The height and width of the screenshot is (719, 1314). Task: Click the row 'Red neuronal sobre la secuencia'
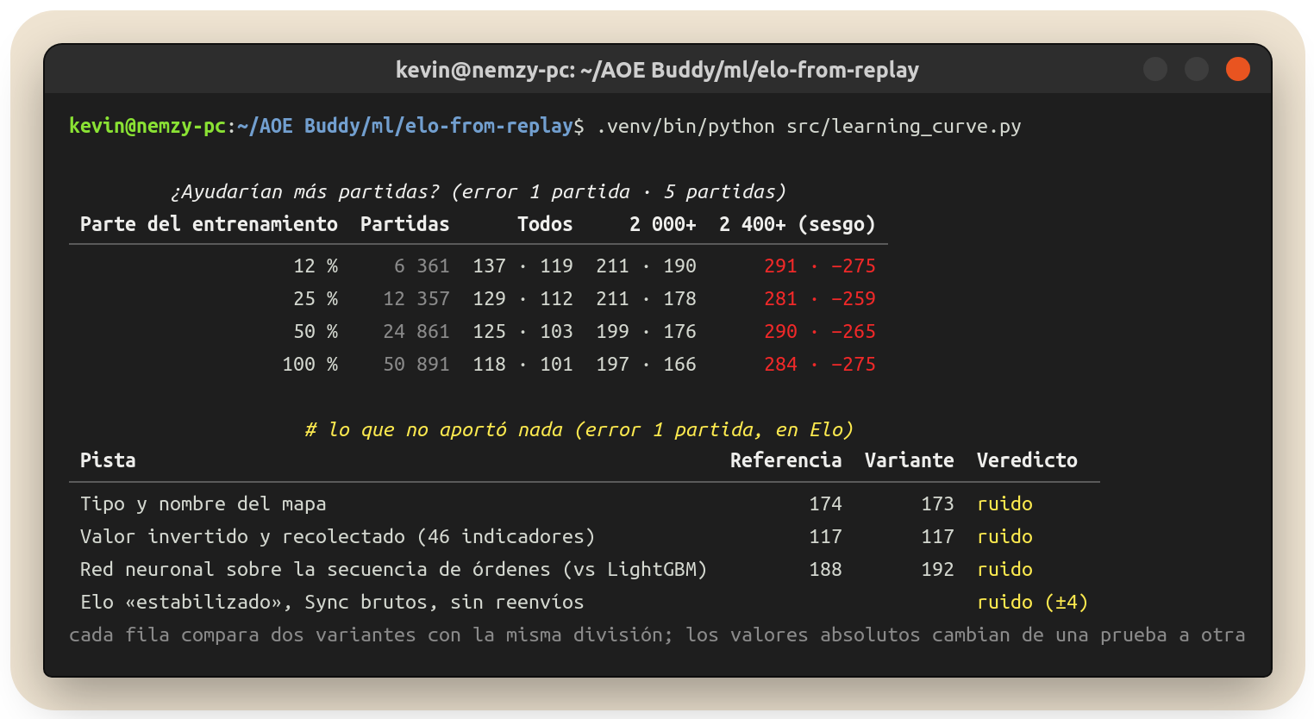pos(585,569)
